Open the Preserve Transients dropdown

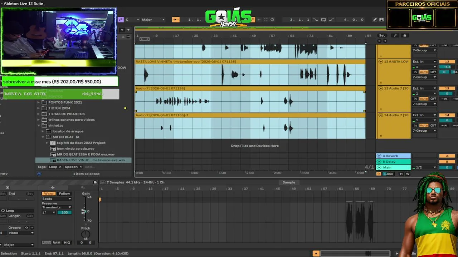57,207
